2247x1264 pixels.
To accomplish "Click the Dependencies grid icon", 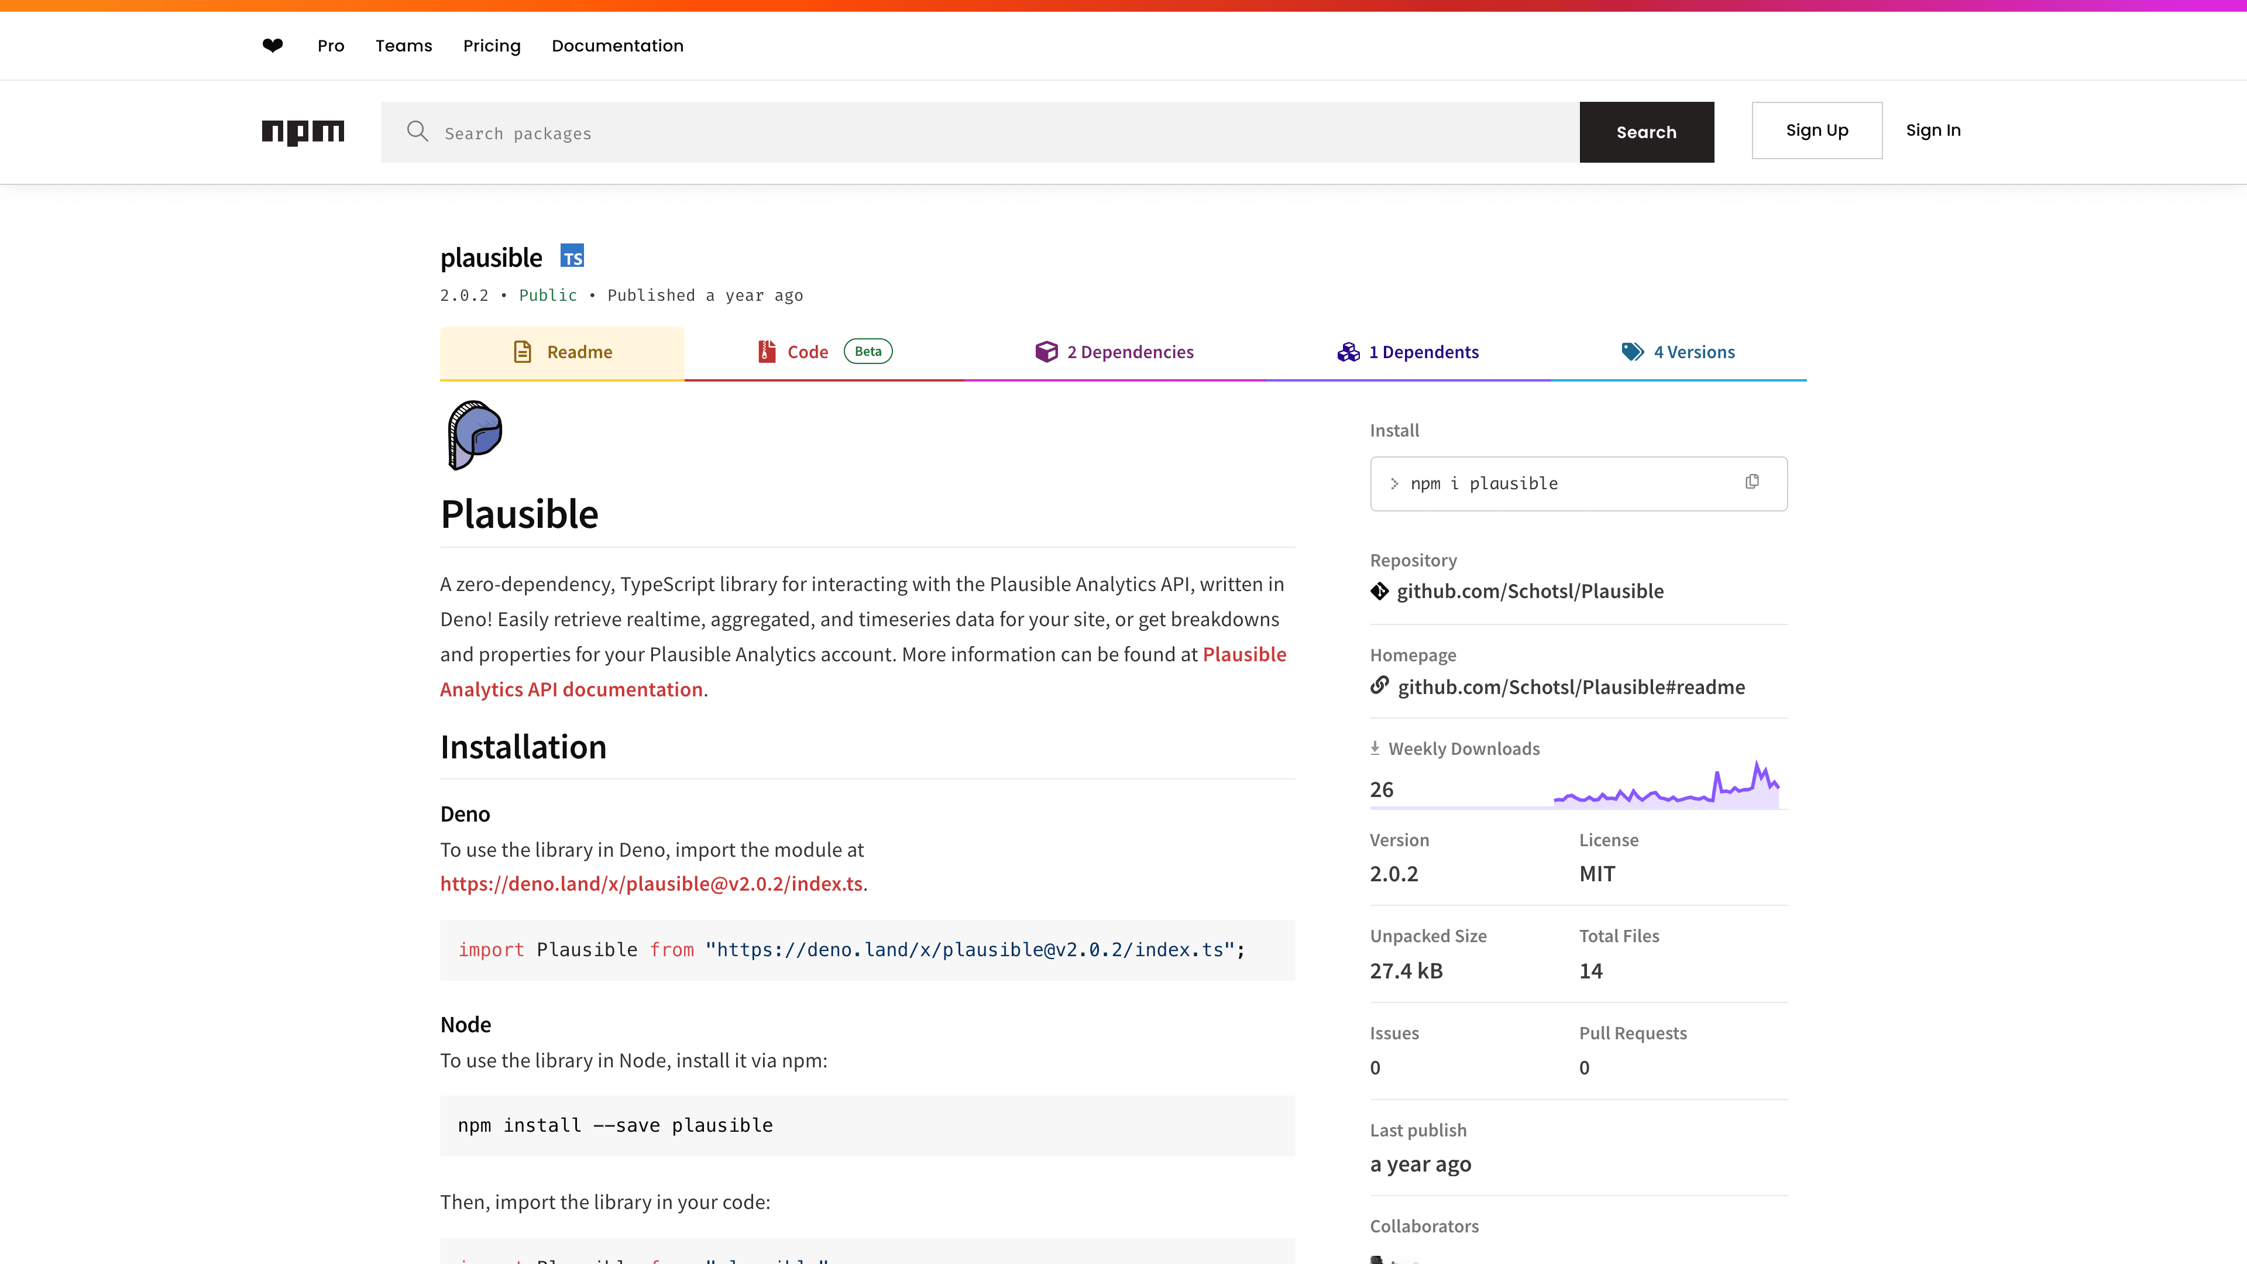I will (1046, 351).
